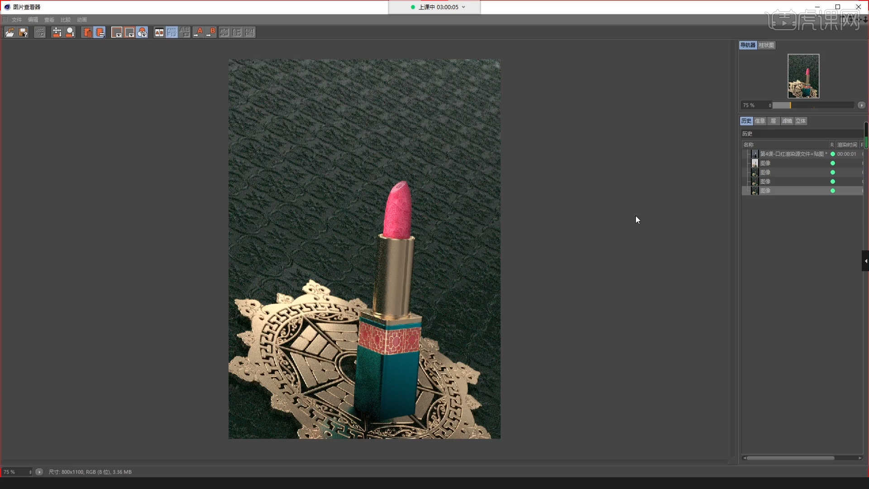Select the 第4课-口红渲染源文件+贴图 history entry
Image resolution: width=869 pixels, height=489 pixels.
793,154
